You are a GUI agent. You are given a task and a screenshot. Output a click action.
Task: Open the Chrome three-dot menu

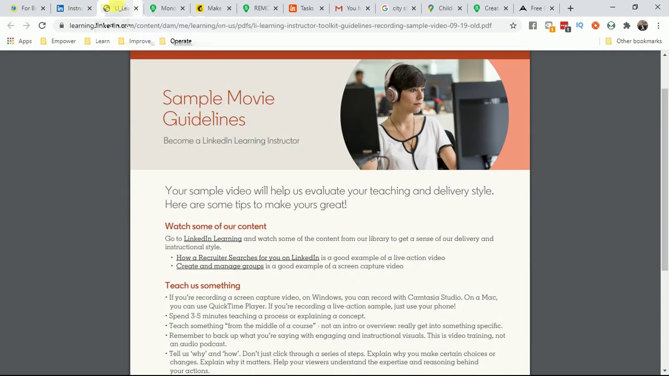click(x=658, y=25)
